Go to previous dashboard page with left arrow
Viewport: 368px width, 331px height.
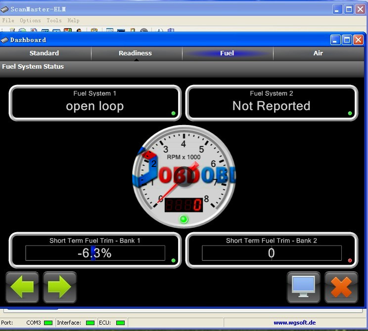pos(22,287)
